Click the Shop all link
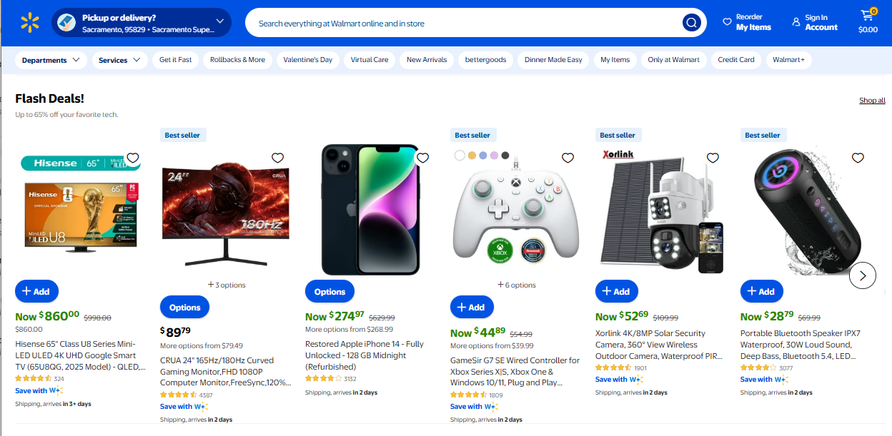 click(x=872, y=100)
